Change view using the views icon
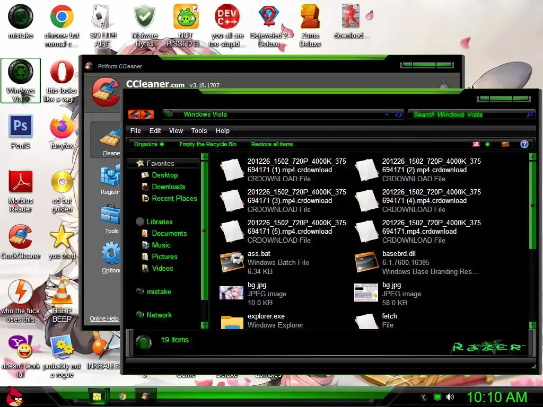Viewport: 543px width, 407px height. 477,144
